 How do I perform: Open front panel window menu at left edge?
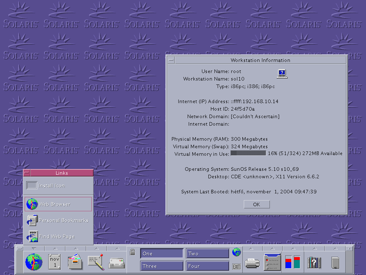[20, 249]
